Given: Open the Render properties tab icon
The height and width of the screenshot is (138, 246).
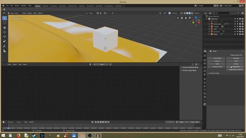Looking at the screenshot, I should [x=205, y=60].
